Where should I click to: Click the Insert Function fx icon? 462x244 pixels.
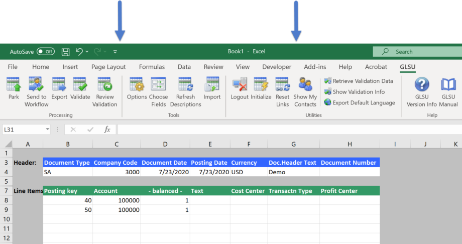107,130
